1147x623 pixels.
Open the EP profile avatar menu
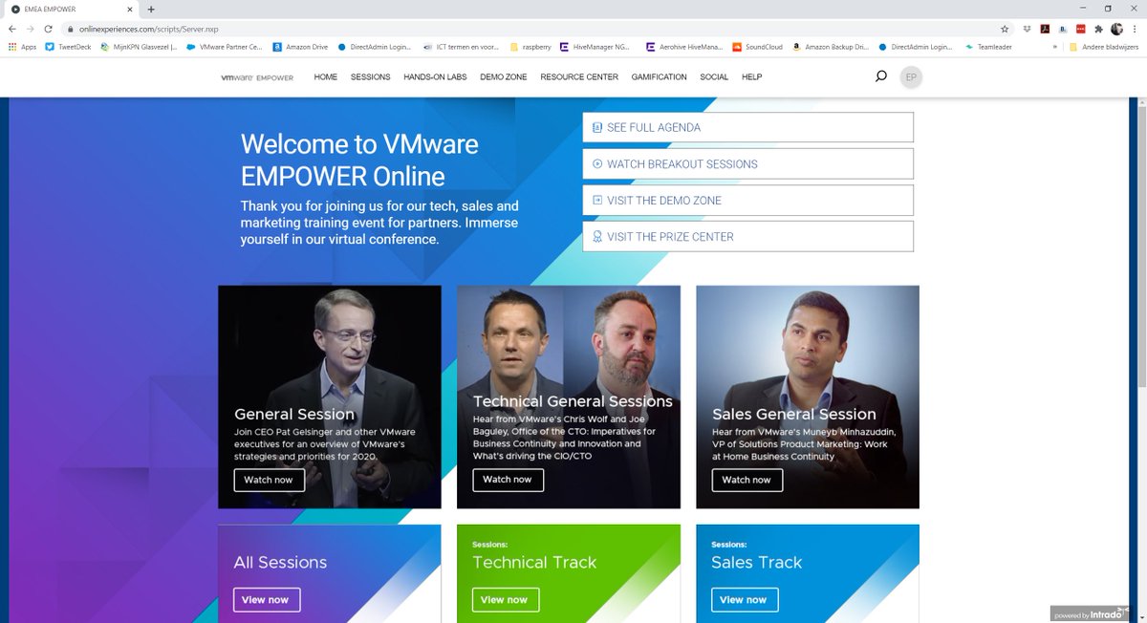911,76
